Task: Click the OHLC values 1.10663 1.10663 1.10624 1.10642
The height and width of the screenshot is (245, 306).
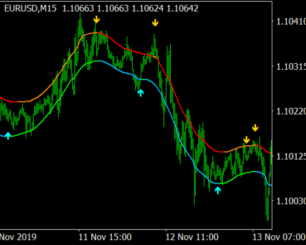Action: pos(130,9)
